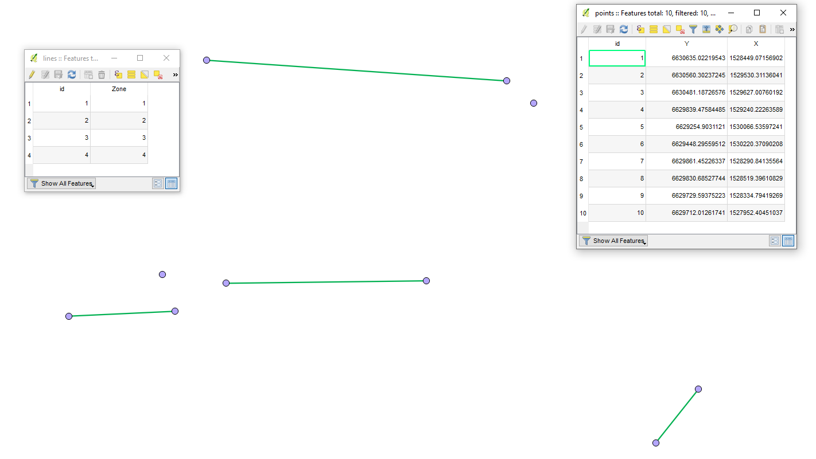Click the lines window title bar text

click(71, 58)
